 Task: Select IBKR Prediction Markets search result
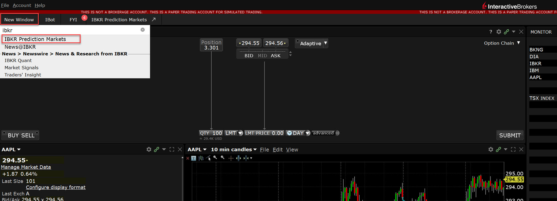41,39
